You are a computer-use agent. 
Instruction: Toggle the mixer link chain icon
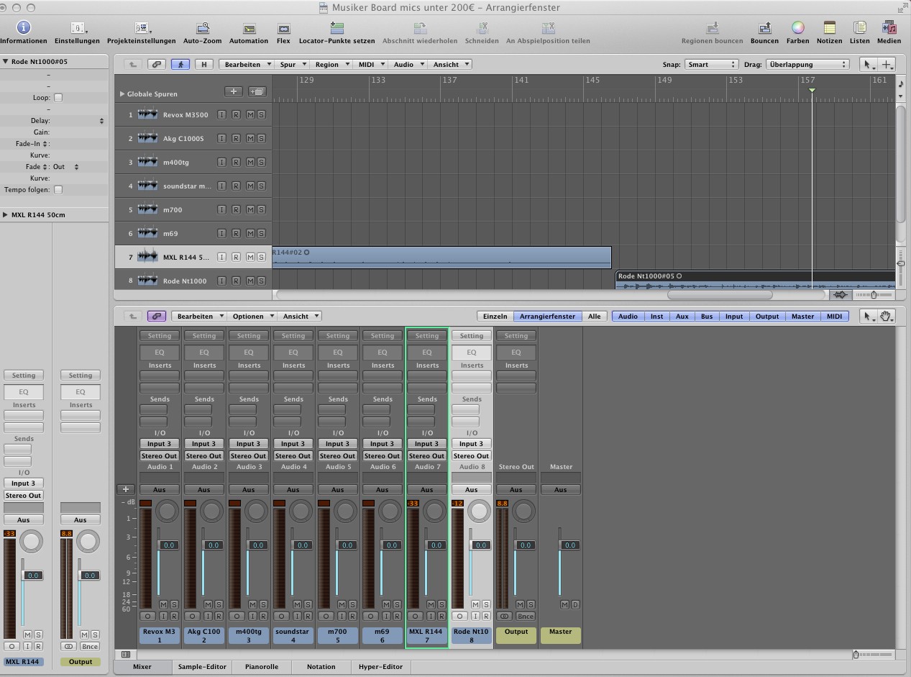click(x=157, y=316)
